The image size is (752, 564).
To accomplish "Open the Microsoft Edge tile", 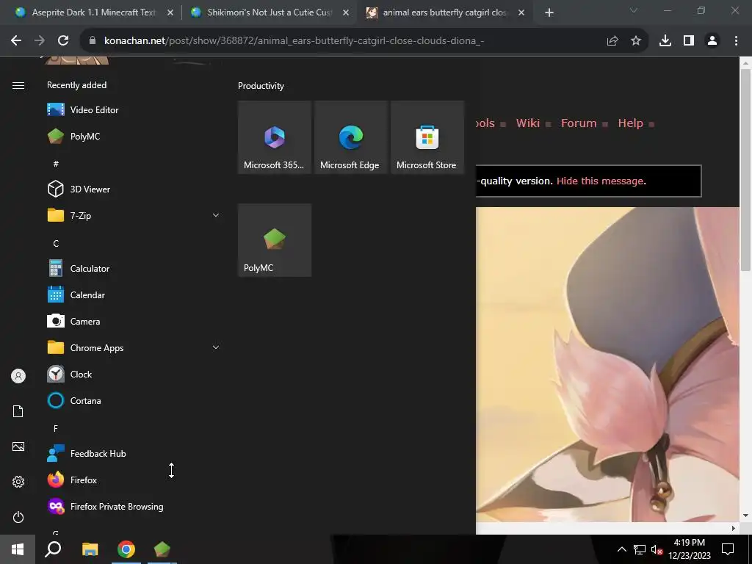I will click(351, 137).
